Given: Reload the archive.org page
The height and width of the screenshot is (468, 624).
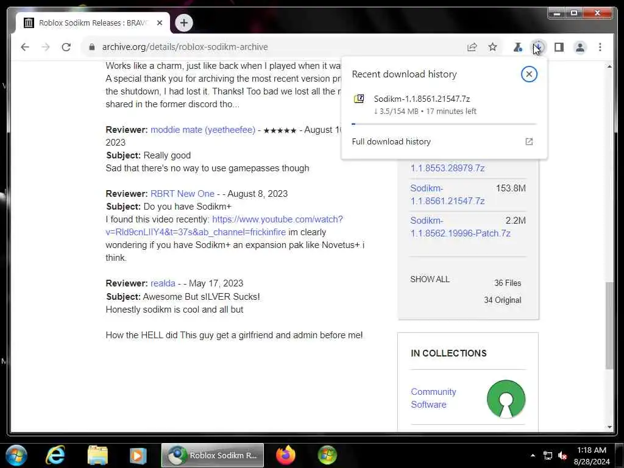Looking at the screenshot, I should [x=66, y=47].
